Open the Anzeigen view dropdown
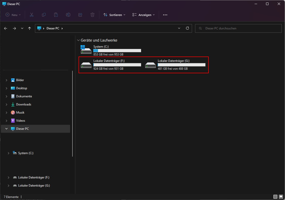This screenshot has width=285, height=200. click(x=143, y=15)
